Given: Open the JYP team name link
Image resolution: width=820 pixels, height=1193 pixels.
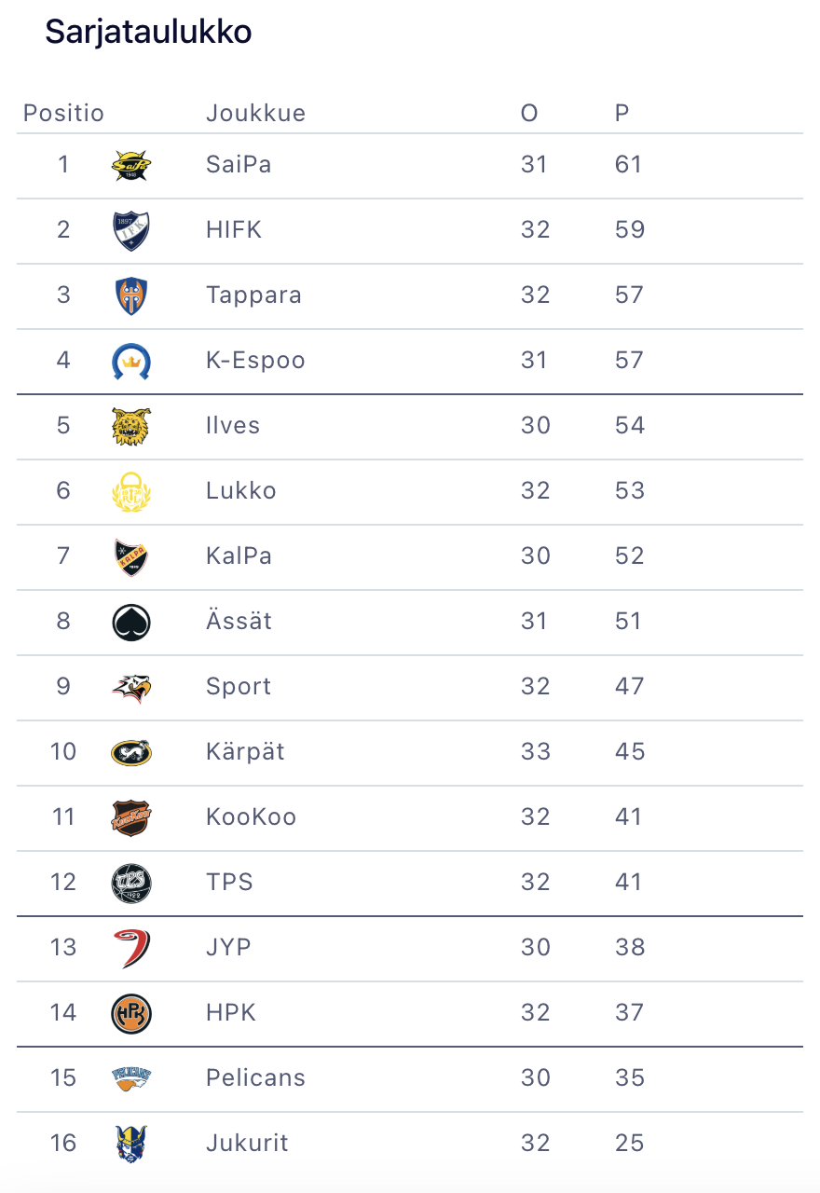Looking at the screenshot, I should [x=228, y=948].
